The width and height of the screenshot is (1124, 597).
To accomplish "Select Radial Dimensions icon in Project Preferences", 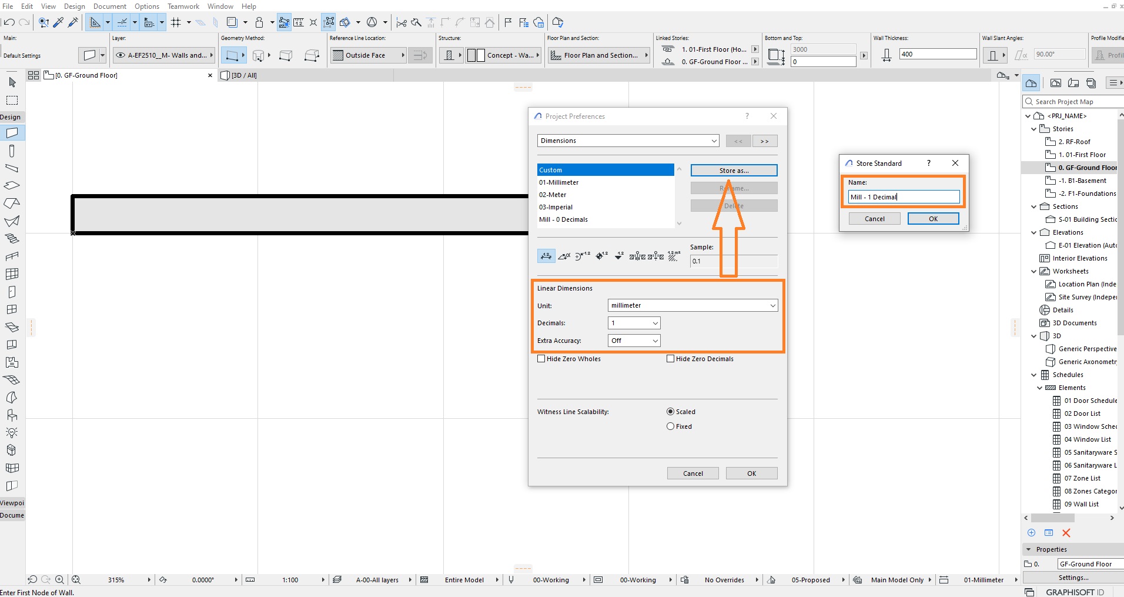I will [583, 256].
